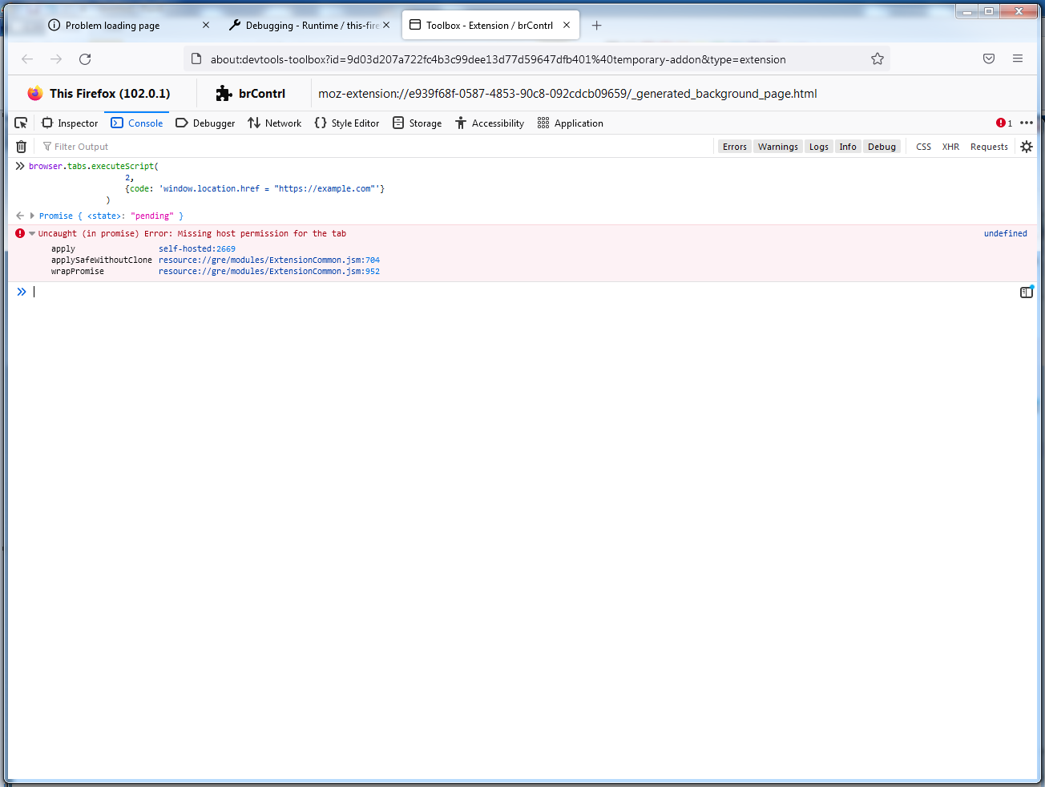Toggle the Errors filter
Image resolution: width=1045 pixels, height=787 pixels.
pos(734,147)
